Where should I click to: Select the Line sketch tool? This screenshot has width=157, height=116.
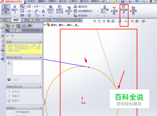tap(22, 7)
